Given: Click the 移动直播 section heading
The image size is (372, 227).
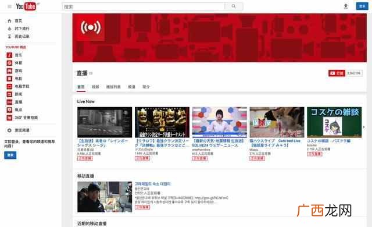Looking at the screenshot, I should pyautogui.click(x=85, y=176).
